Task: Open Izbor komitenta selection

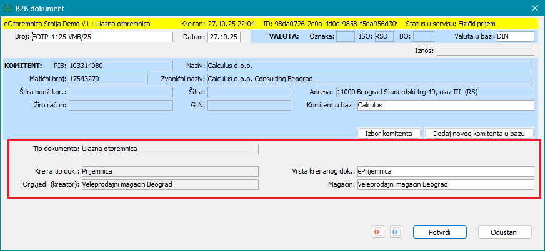Action: point(388,133)
